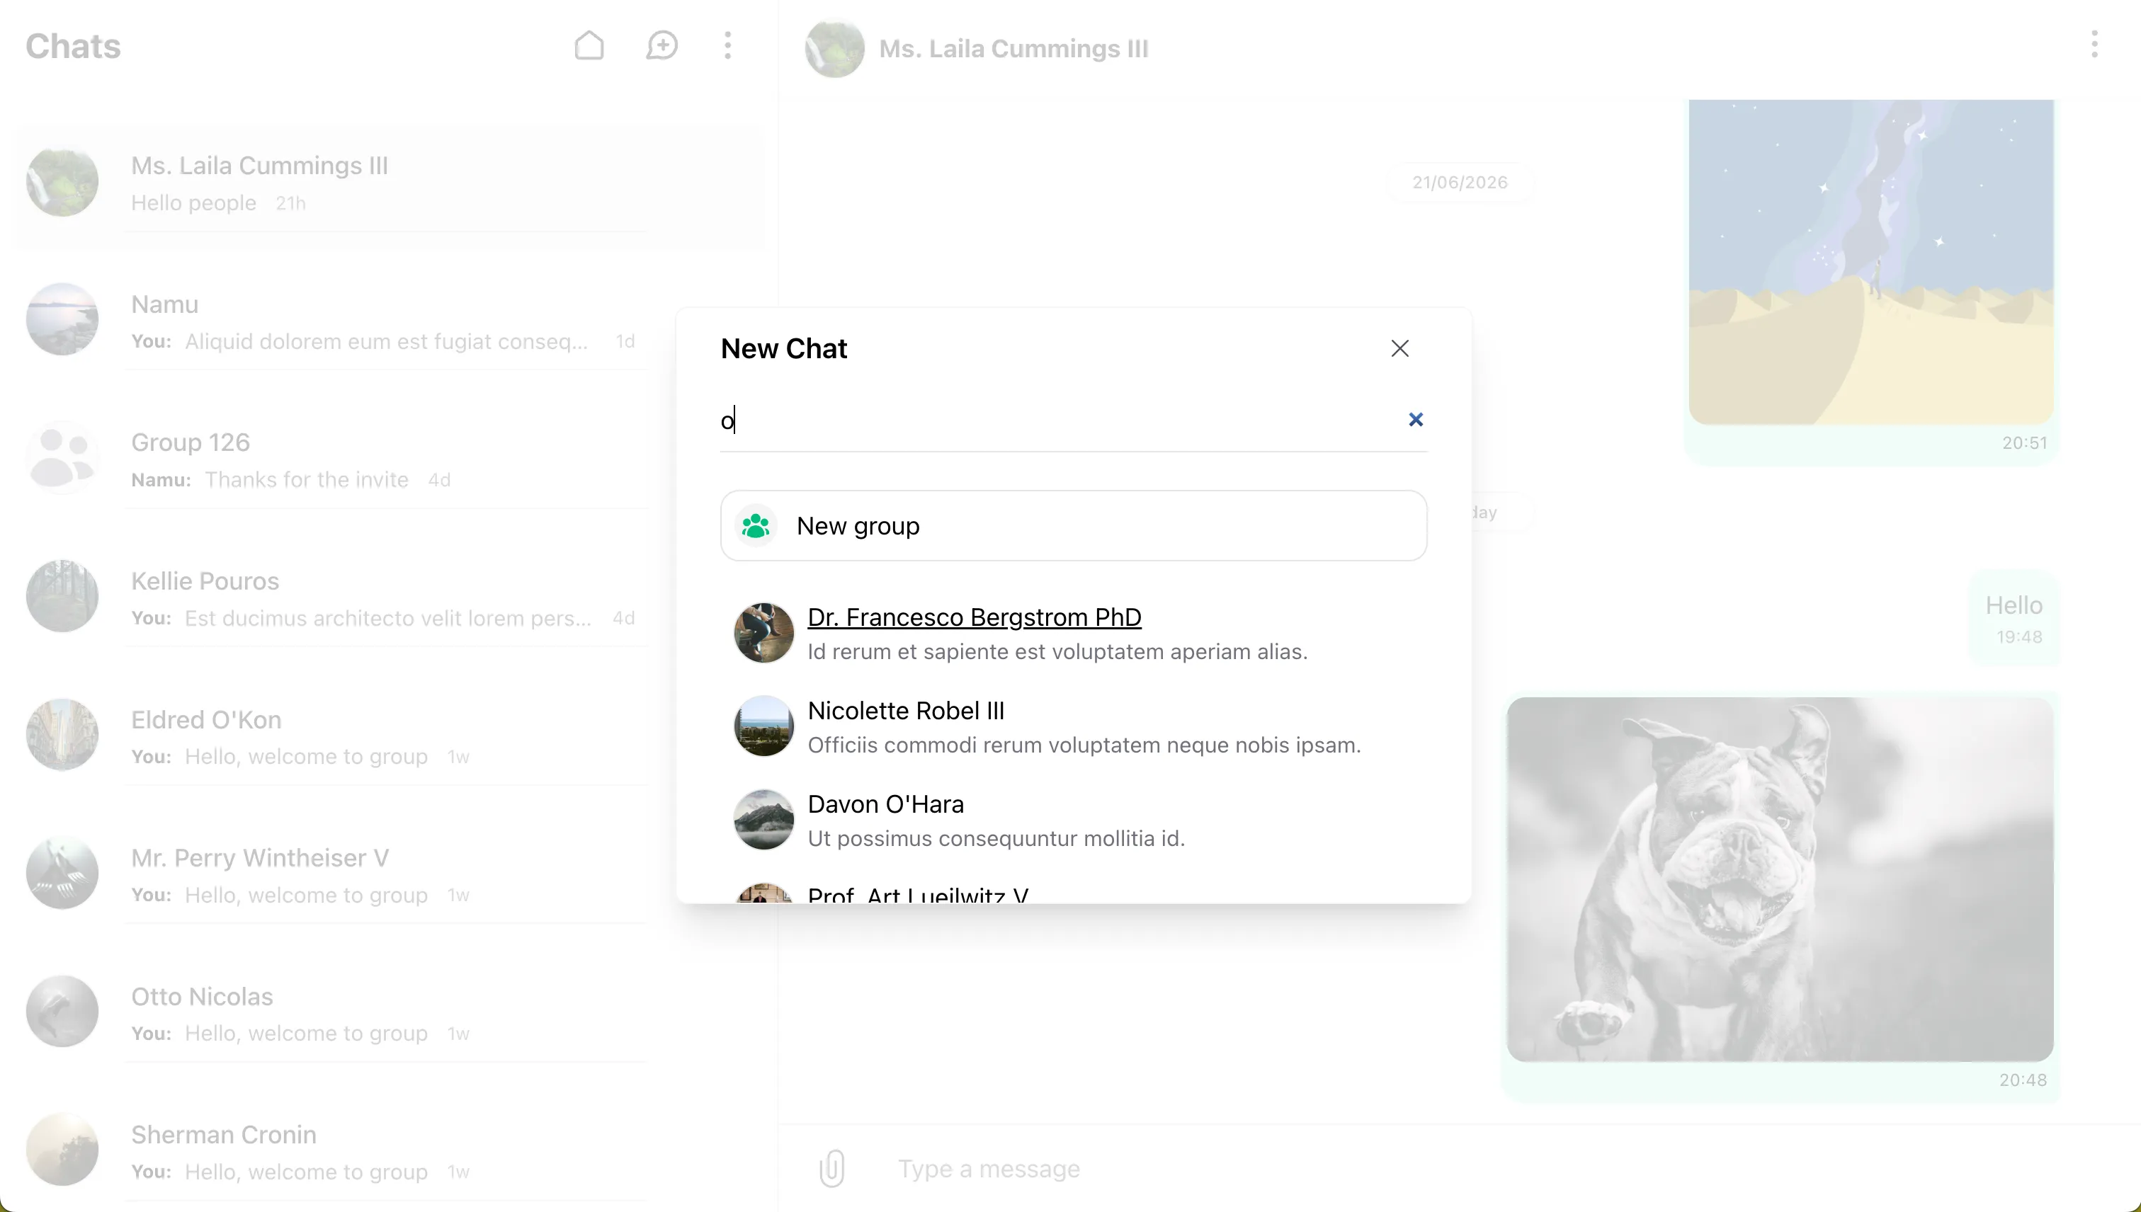Screen dimensions: 2141x1212
Task: Open the Chats sidebar three-dot menu
Action: (728, 46)
